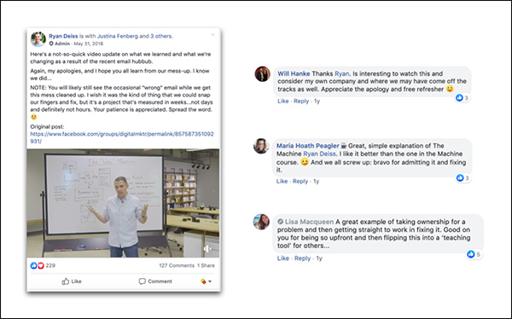The width and height of the screenshot is (512, 319).
Task: Open the post-as identity selector dropdown
Action: tap(206, 281)
